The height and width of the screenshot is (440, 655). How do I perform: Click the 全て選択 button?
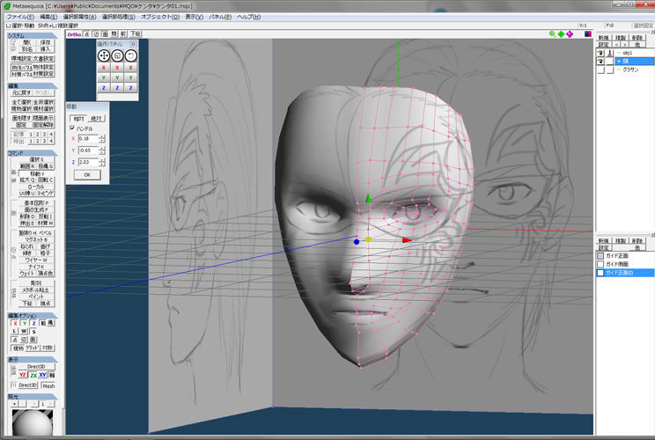point(21,102)
